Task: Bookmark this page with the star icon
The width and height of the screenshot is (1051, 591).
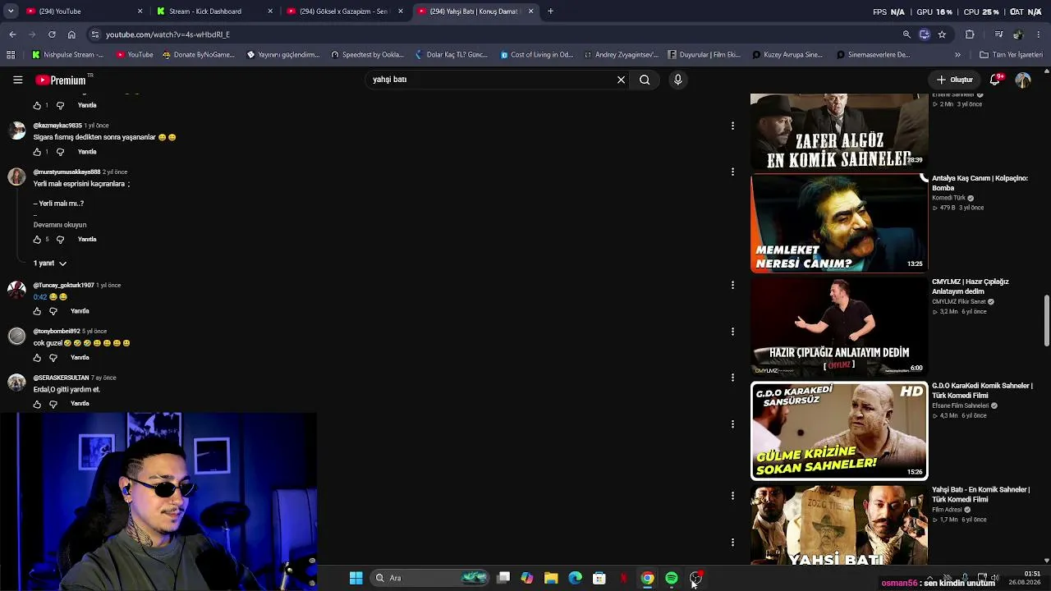Action: [x=942, y=34]
